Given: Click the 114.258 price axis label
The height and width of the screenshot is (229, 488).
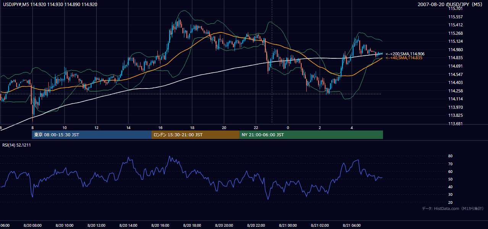Looking at the screenshot, I should coord(455,91).
